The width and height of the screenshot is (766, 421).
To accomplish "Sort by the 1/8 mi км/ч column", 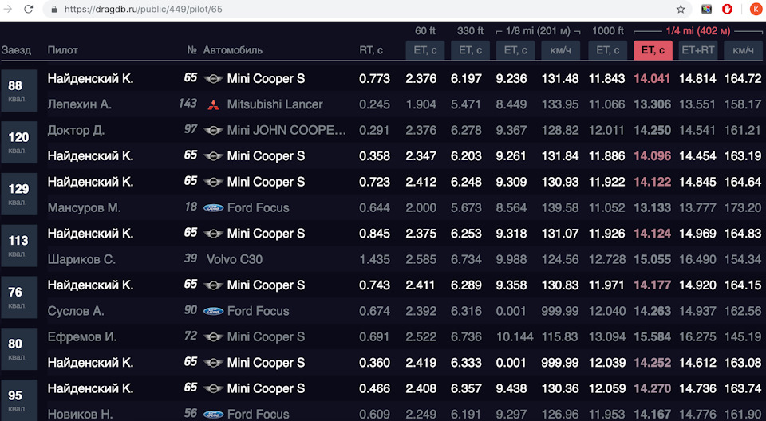I will (560, 50).
